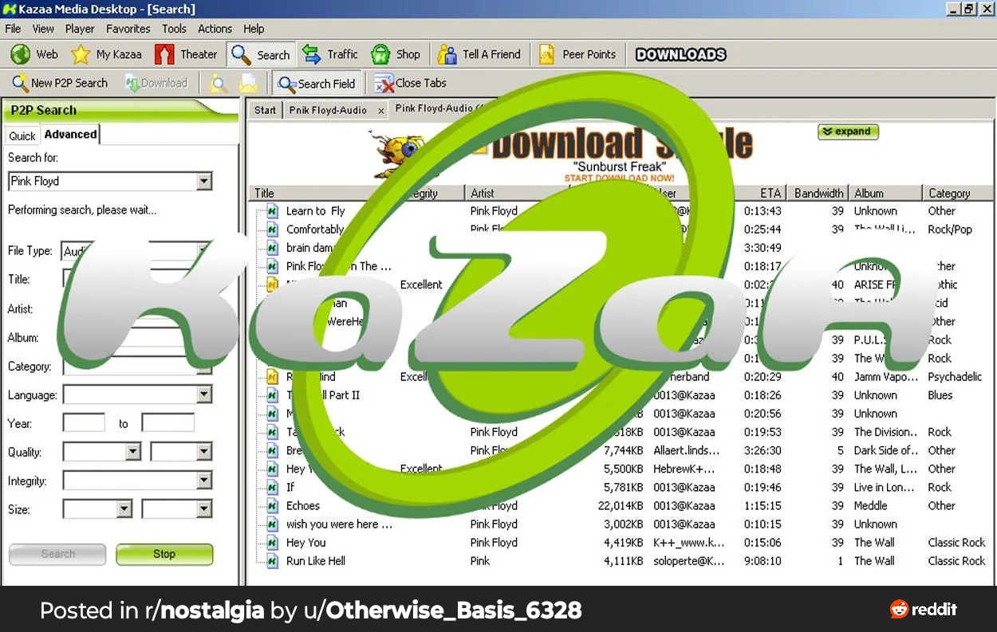Select the Hey You title sized 4,419KB
997x632 pixels.
305,542
